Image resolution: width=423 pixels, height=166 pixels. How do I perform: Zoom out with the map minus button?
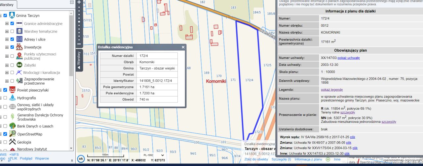point(79,44)
